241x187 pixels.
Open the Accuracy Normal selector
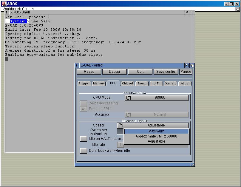(157, 115)
